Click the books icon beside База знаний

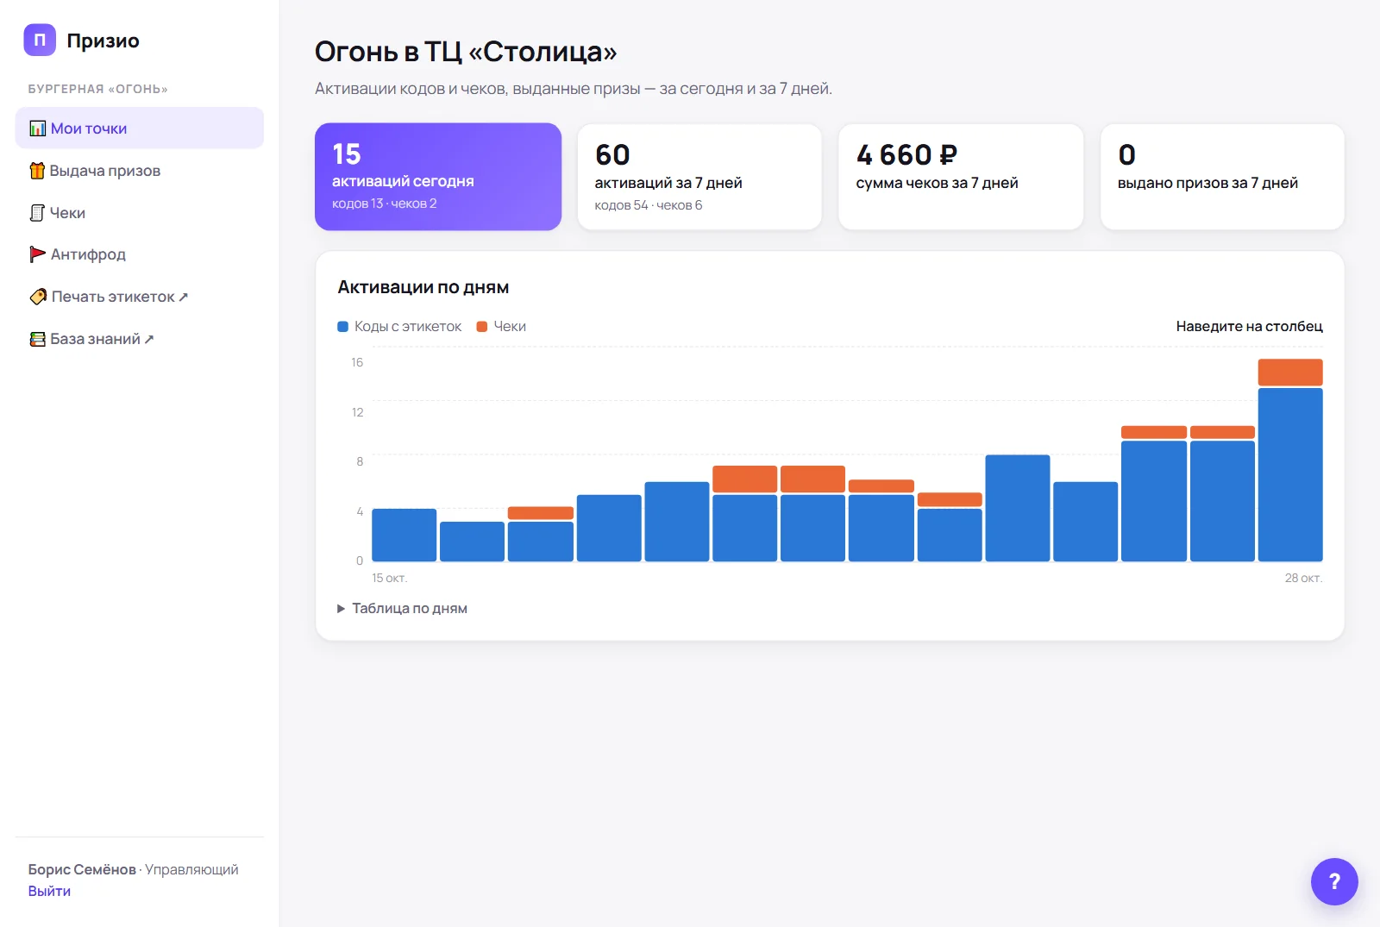pos(37,339)
